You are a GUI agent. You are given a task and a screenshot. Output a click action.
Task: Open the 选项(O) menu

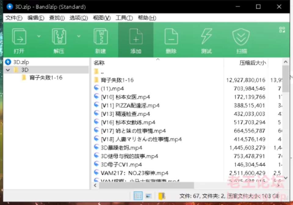point(79,18)
